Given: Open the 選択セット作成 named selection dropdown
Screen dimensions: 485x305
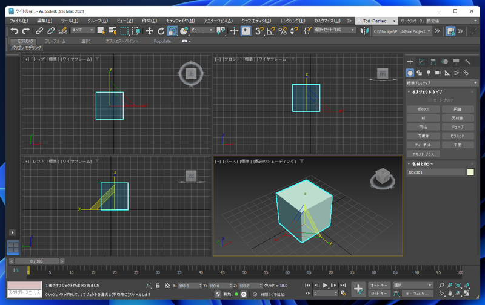Looking at the screenshot, I should (335, 30).
